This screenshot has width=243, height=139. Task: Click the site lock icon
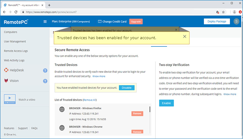coord(23,12)
